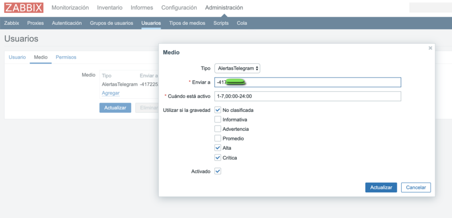Uncheck the No clasificada severity checkbox
The width and height of the screenshot is (452, 218).
218,110
